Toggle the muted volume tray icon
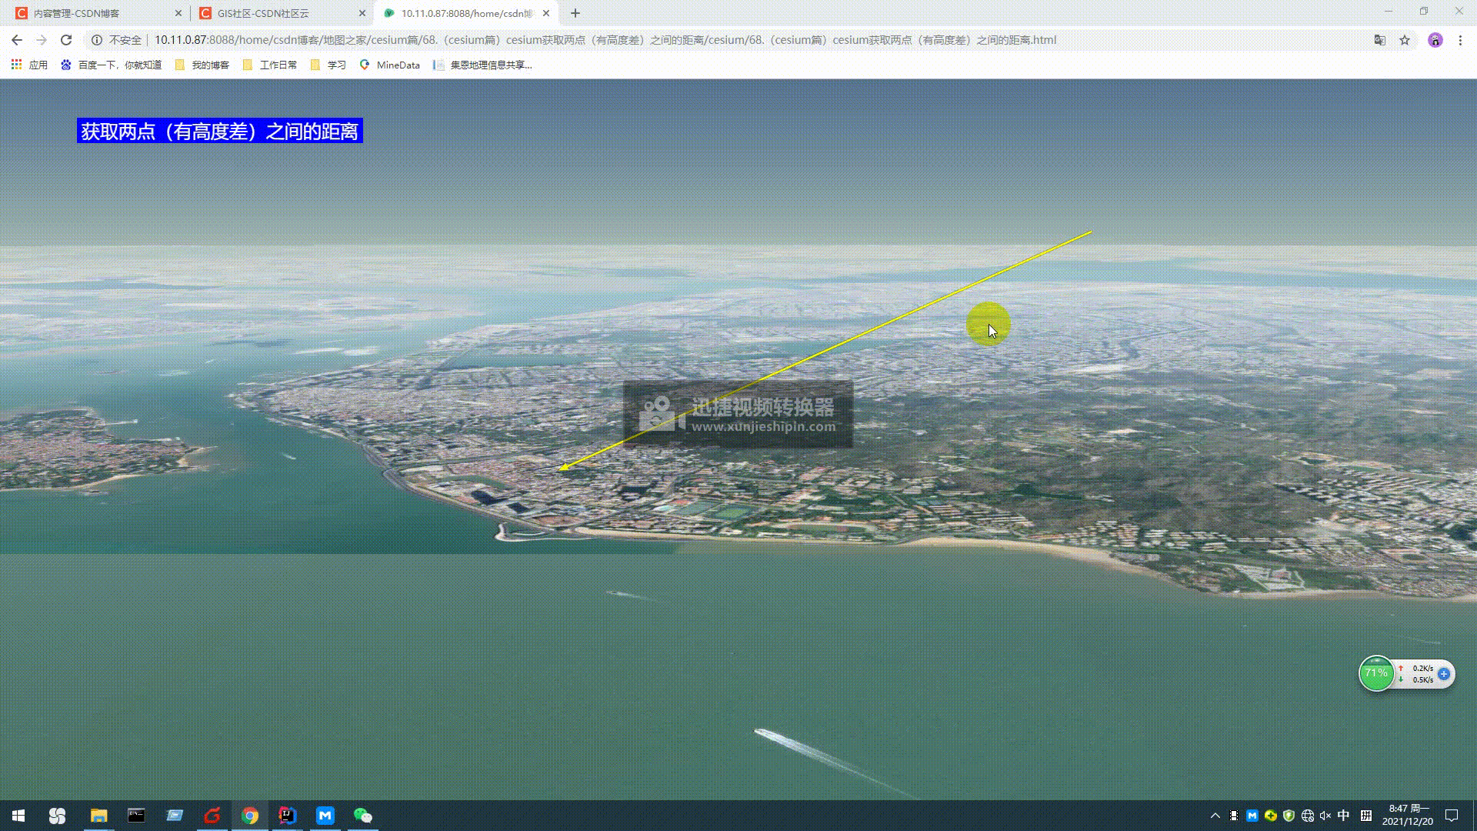The image size is (1477, 831). pos(1325,816)
